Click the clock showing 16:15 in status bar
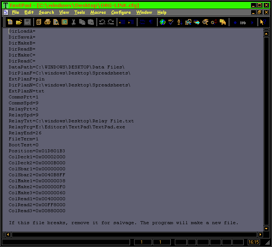 (x=254, y=242)
